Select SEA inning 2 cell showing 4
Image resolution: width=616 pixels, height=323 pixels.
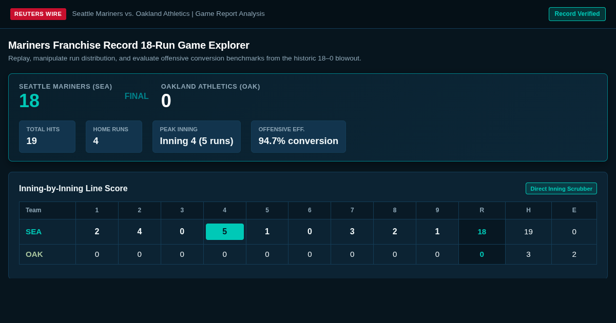[x=140, y=232]
